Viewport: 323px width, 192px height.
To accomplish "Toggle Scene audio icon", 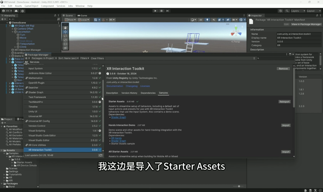I will click(x=214, y=20).
